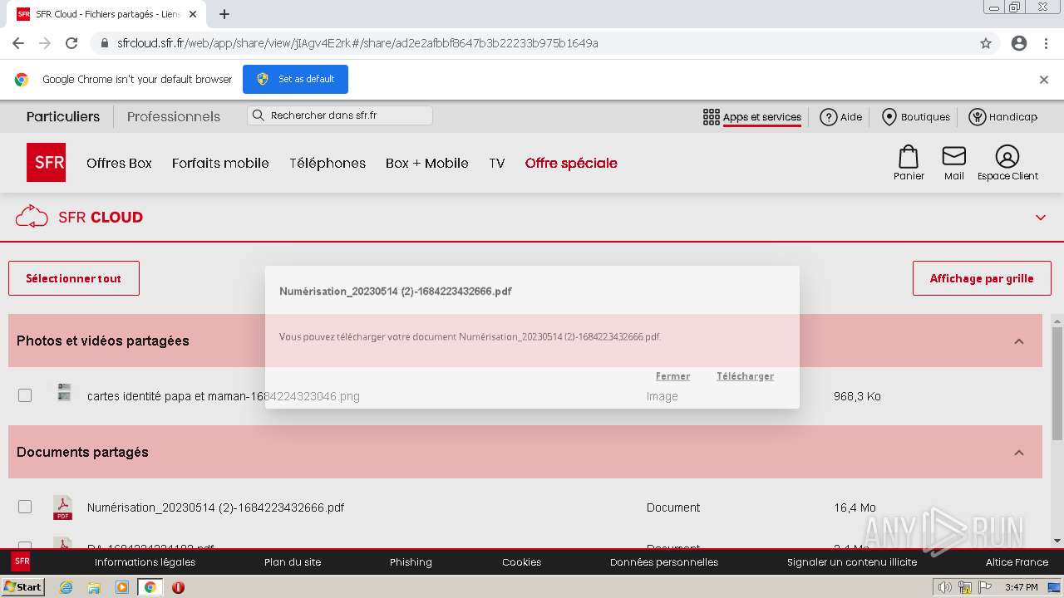Click Télécharger in the download dialog
Image resolution: width=1064 pixels, height=598 pixels.
click(x=745, y=376)
